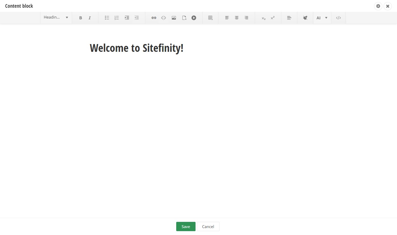
Task: Insert a numbered list
Action: (117, 18)
